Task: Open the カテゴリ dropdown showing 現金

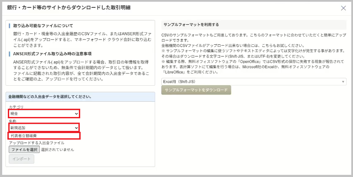Action: (44, 114)
